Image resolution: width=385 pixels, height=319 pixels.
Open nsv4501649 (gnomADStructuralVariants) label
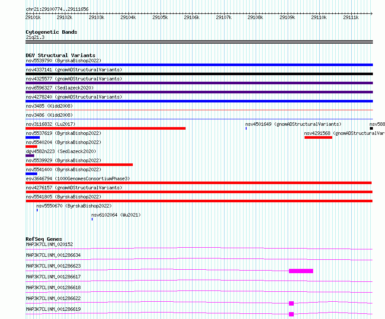(x=293, y=124)
